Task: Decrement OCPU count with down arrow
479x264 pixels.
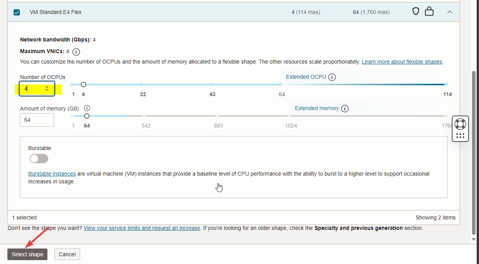Action: coord(47,90)
